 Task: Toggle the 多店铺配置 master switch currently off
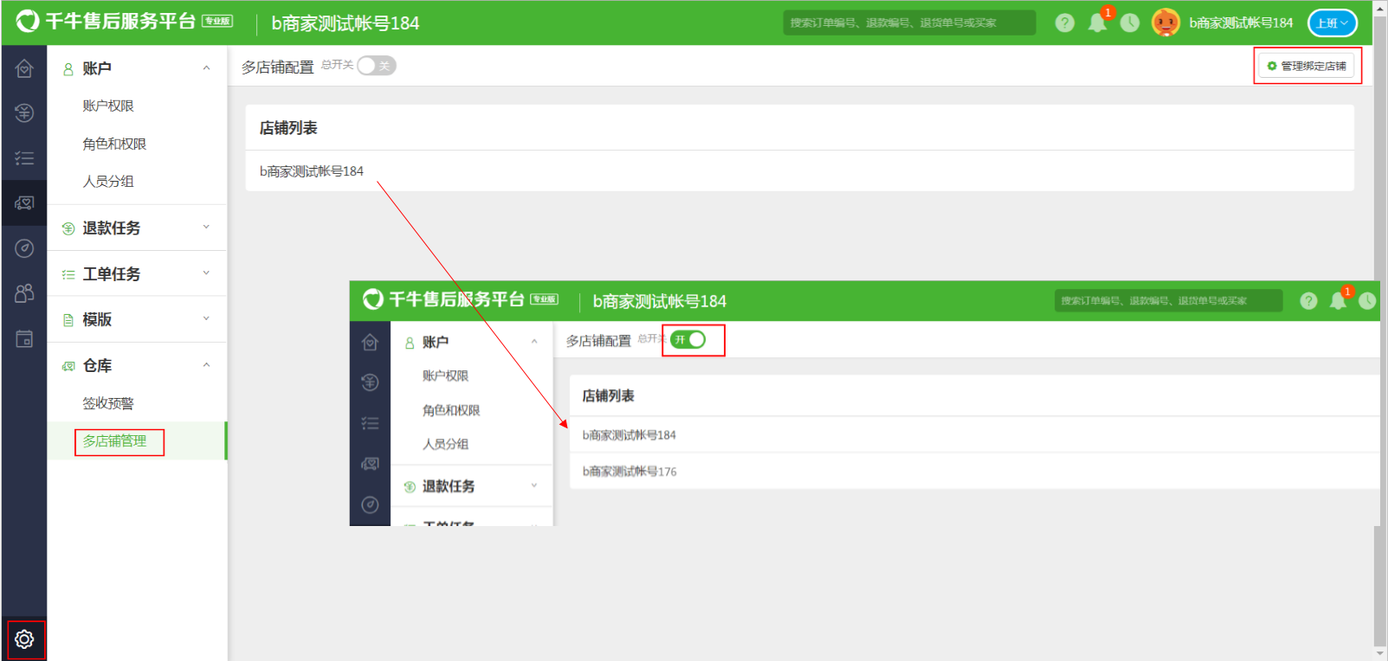point(377,66)
